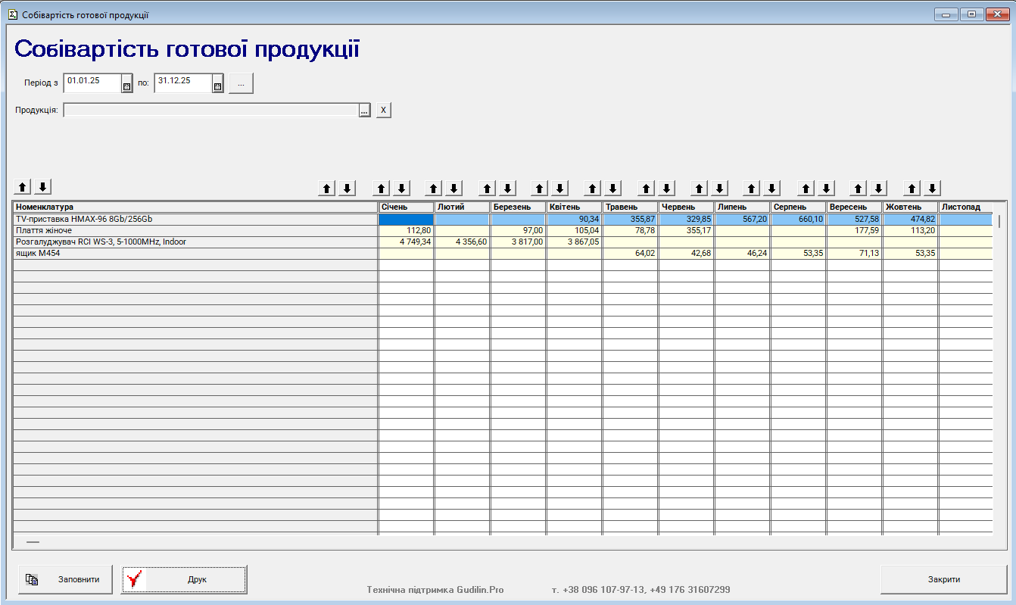Select the Плаття жіноче row
This screenshot has height=605, width=1016.
[x=195, y=230]
